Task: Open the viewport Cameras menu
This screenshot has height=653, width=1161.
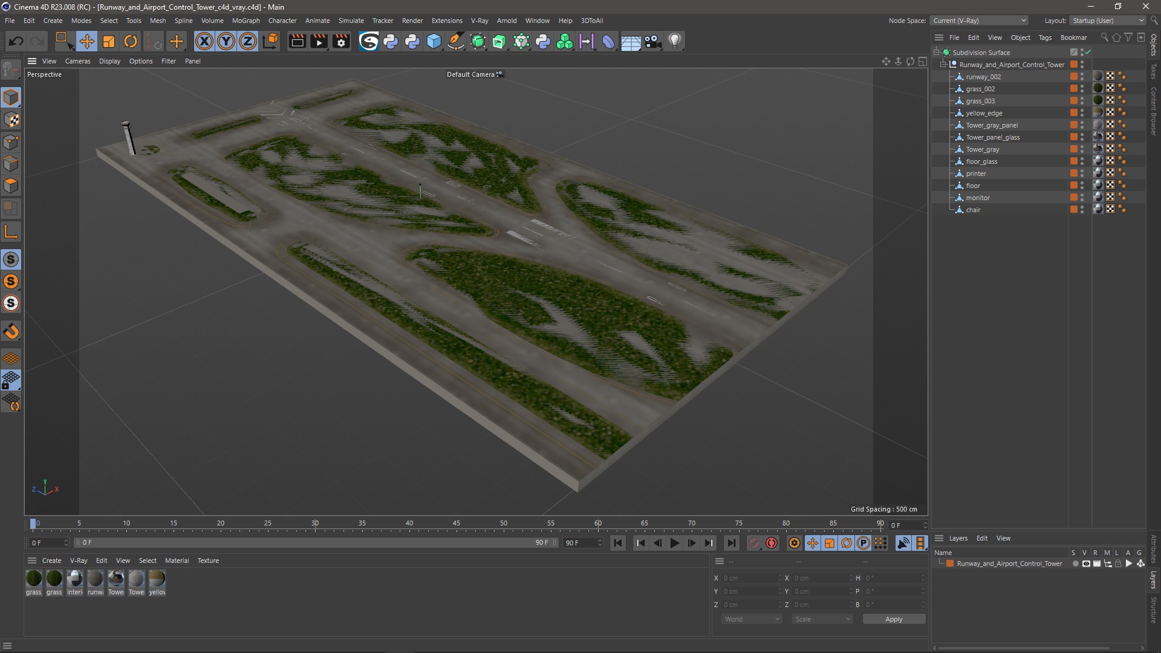Action: 77,61
